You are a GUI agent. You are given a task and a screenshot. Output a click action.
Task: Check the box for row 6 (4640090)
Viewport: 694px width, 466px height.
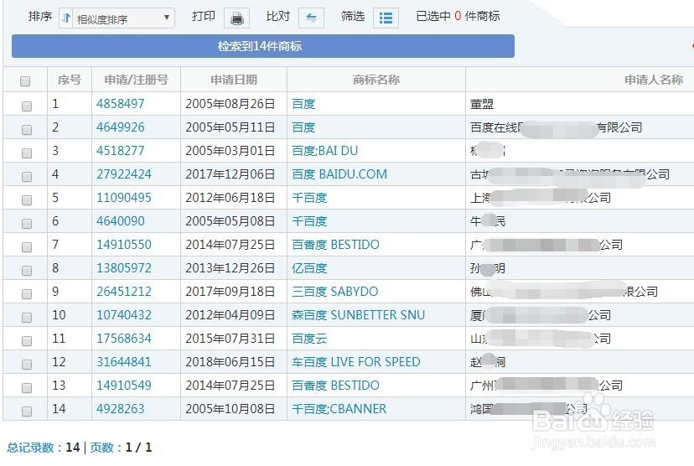(x=27, y=223)
